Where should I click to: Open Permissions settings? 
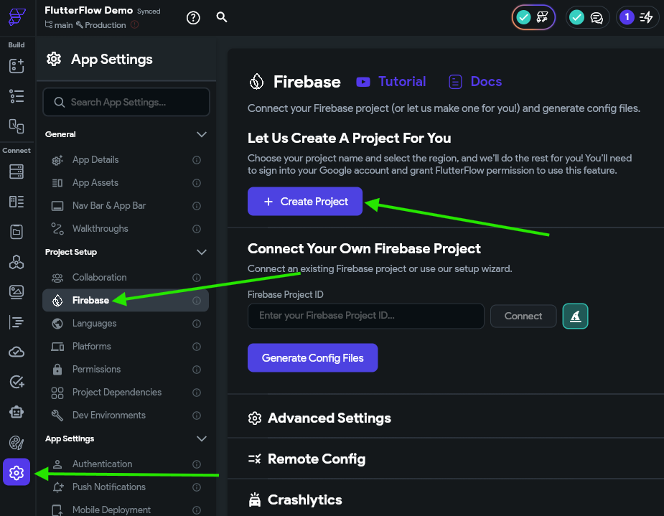point(126,370)
